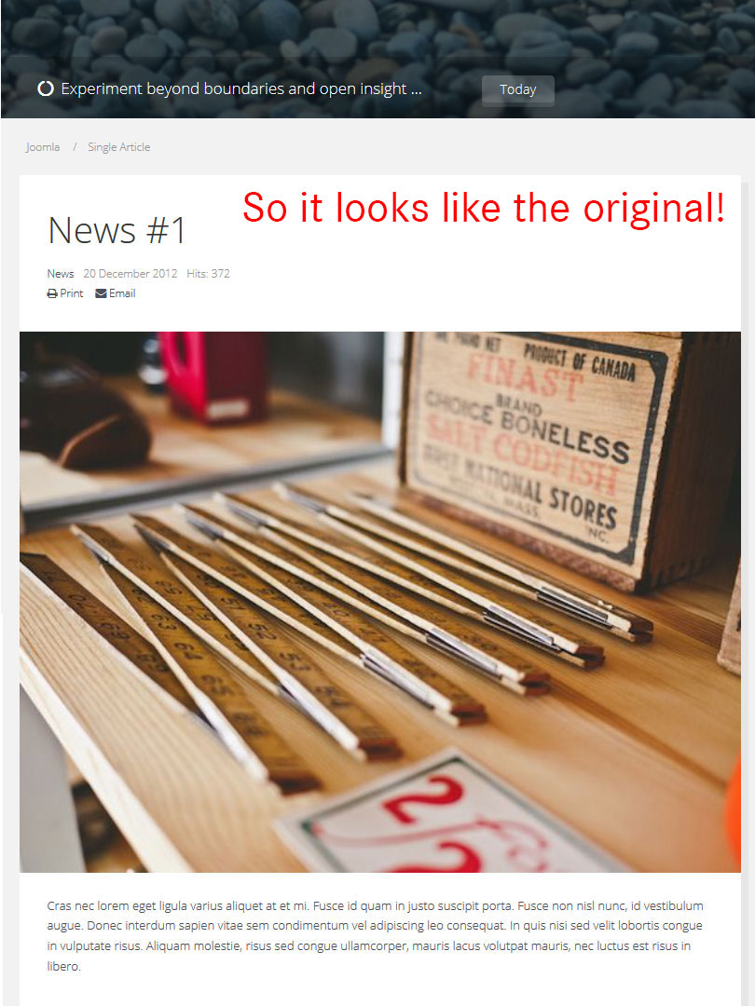Click the Today button in the banner
This screenshot has height=1006, width=755.
tap(517, 89)
